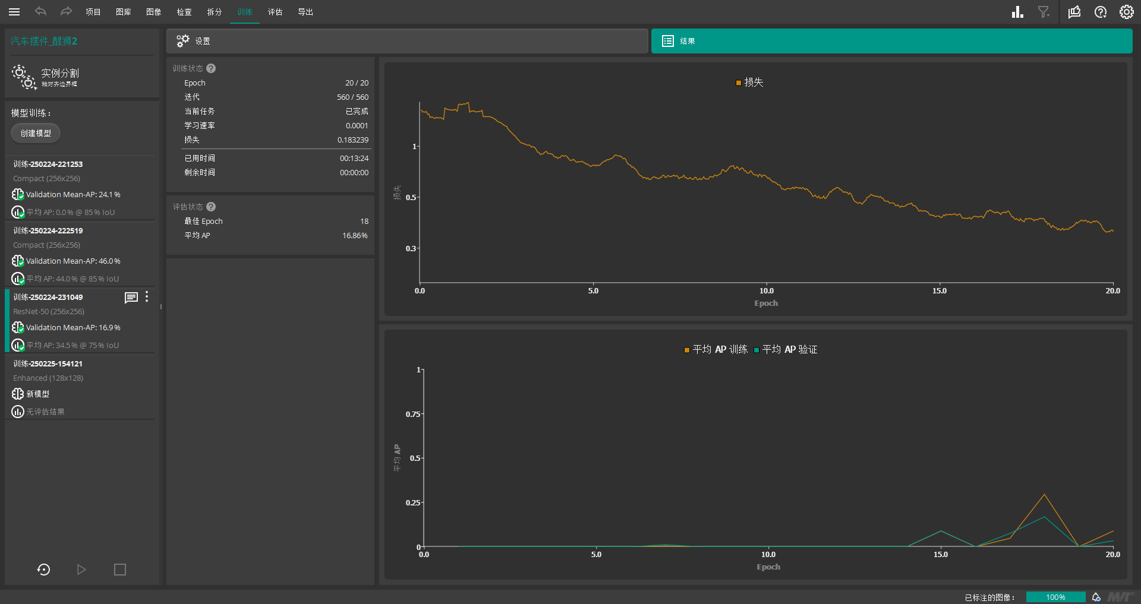Image resolution: width=1141 pixels, height=604 pixels.
Task: Click the help icon next to 评估状态
Action: click(x=211, y=207)
